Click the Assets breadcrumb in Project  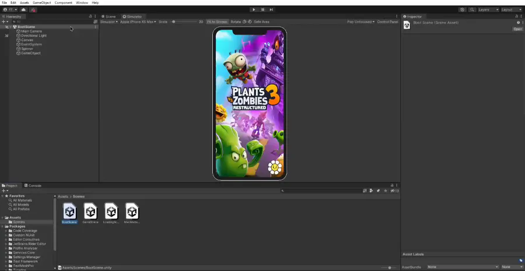point(63,196)
